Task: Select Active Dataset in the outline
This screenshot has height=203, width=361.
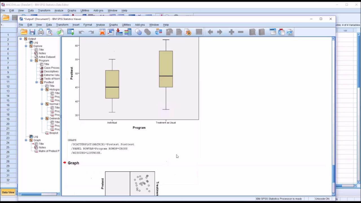Action: click(x=47, y=57)
